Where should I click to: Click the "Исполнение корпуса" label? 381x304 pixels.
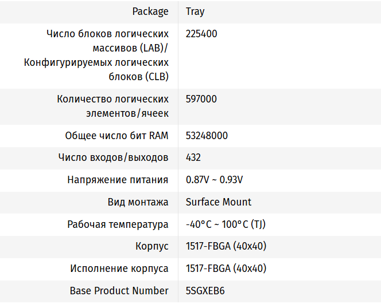119,269
